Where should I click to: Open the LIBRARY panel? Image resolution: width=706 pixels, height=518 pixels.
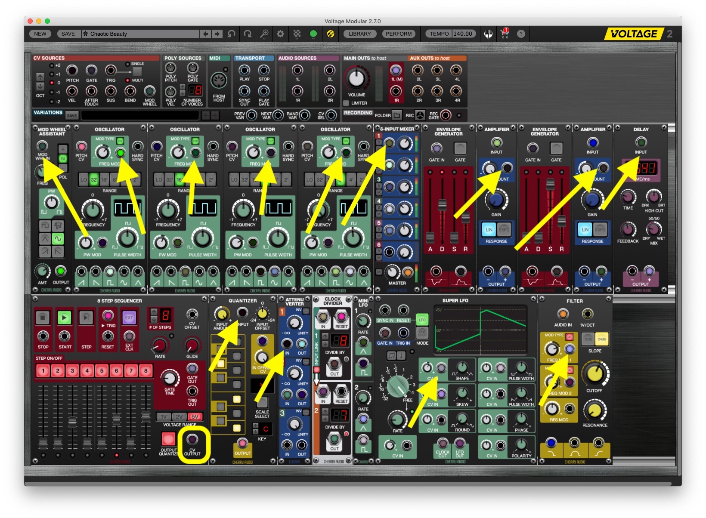(x=359, y=34)
